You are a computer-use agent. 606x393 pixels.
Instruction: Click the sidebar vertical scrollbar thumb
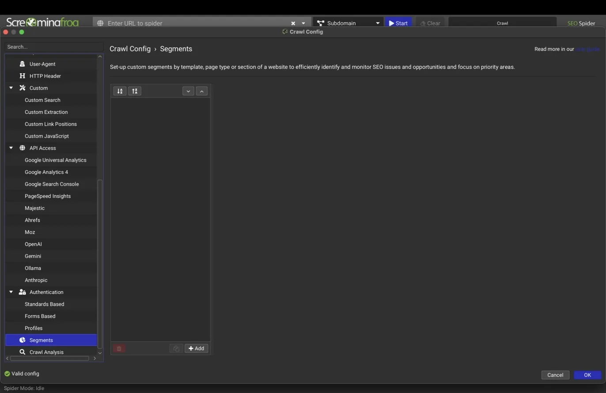point(100,264)
